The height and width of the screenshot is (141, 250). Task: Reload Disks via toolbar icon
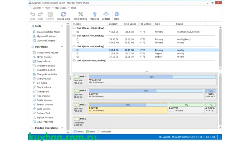coord(63,14)
